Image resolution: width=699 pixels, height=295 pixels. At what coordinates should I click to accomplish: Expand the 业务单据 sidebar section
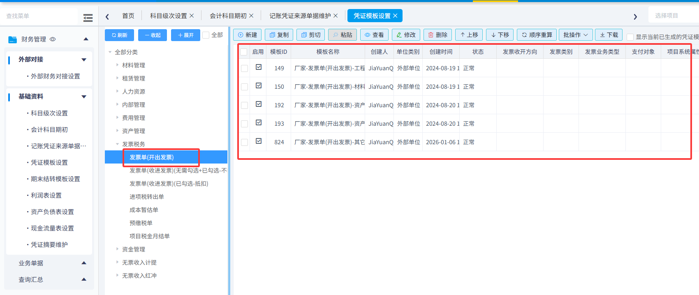click(84, 263)
